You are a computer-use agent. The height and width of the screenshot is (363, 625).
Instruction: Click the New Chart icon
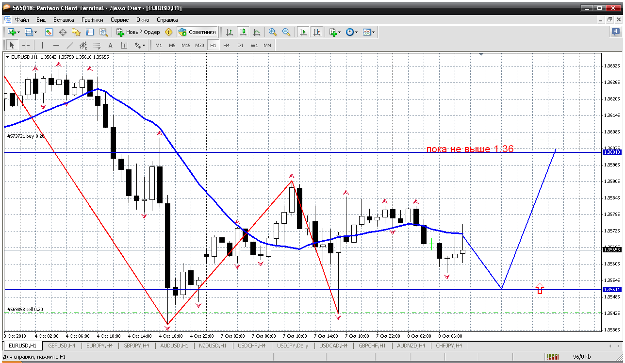pos(11,32)
